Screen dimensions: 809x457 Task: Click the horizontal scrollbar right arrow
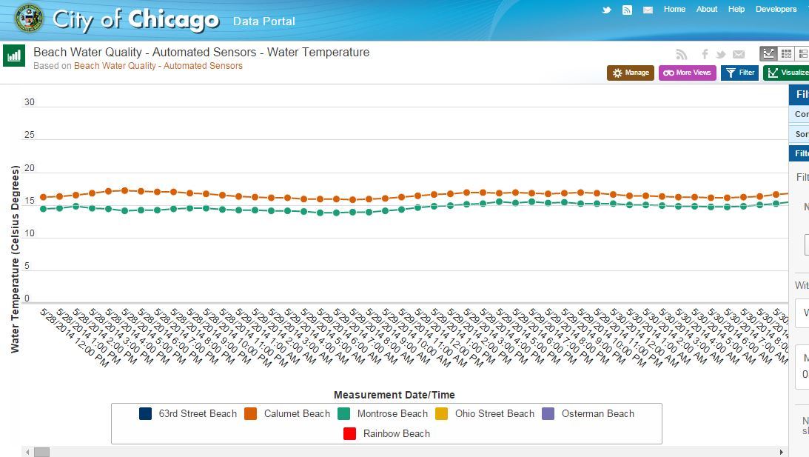coord(782,452)
